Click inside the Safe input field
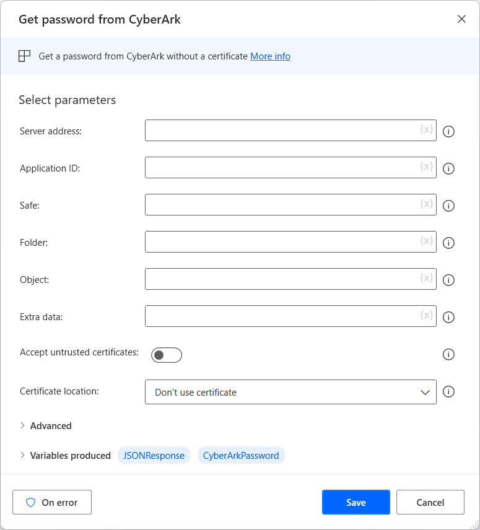 279,204
